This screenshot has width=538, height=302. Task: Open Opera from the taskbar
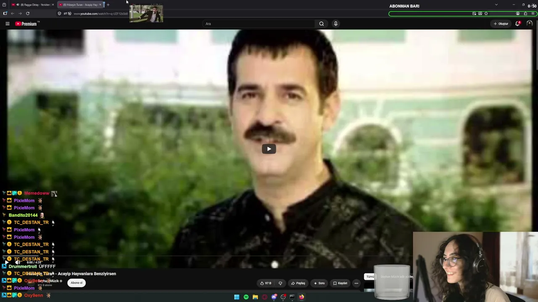[x=264, y=297]
